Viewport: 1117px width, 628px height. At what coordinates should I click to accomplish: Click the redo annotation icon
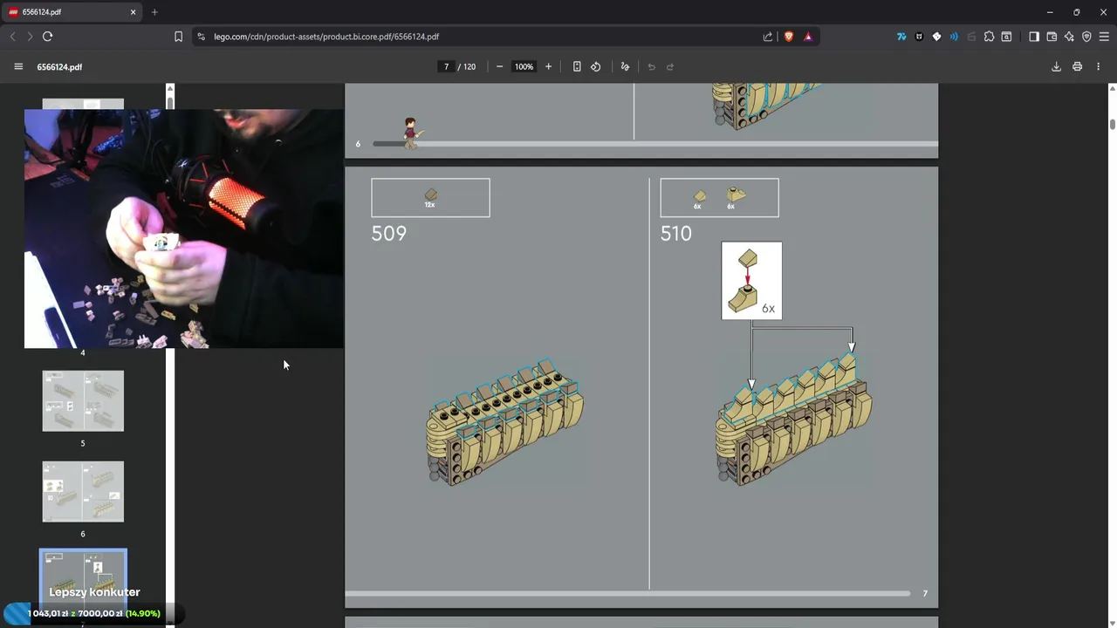click(x=670, y=66)
